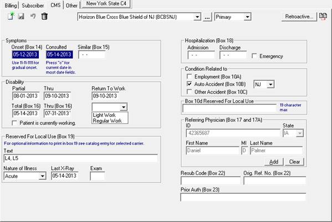The width and height of the screenshot is (332, 222).
Task: Uncheck the Auto Accident (Box 10B) checkbox
Action: tap(190, 84)
